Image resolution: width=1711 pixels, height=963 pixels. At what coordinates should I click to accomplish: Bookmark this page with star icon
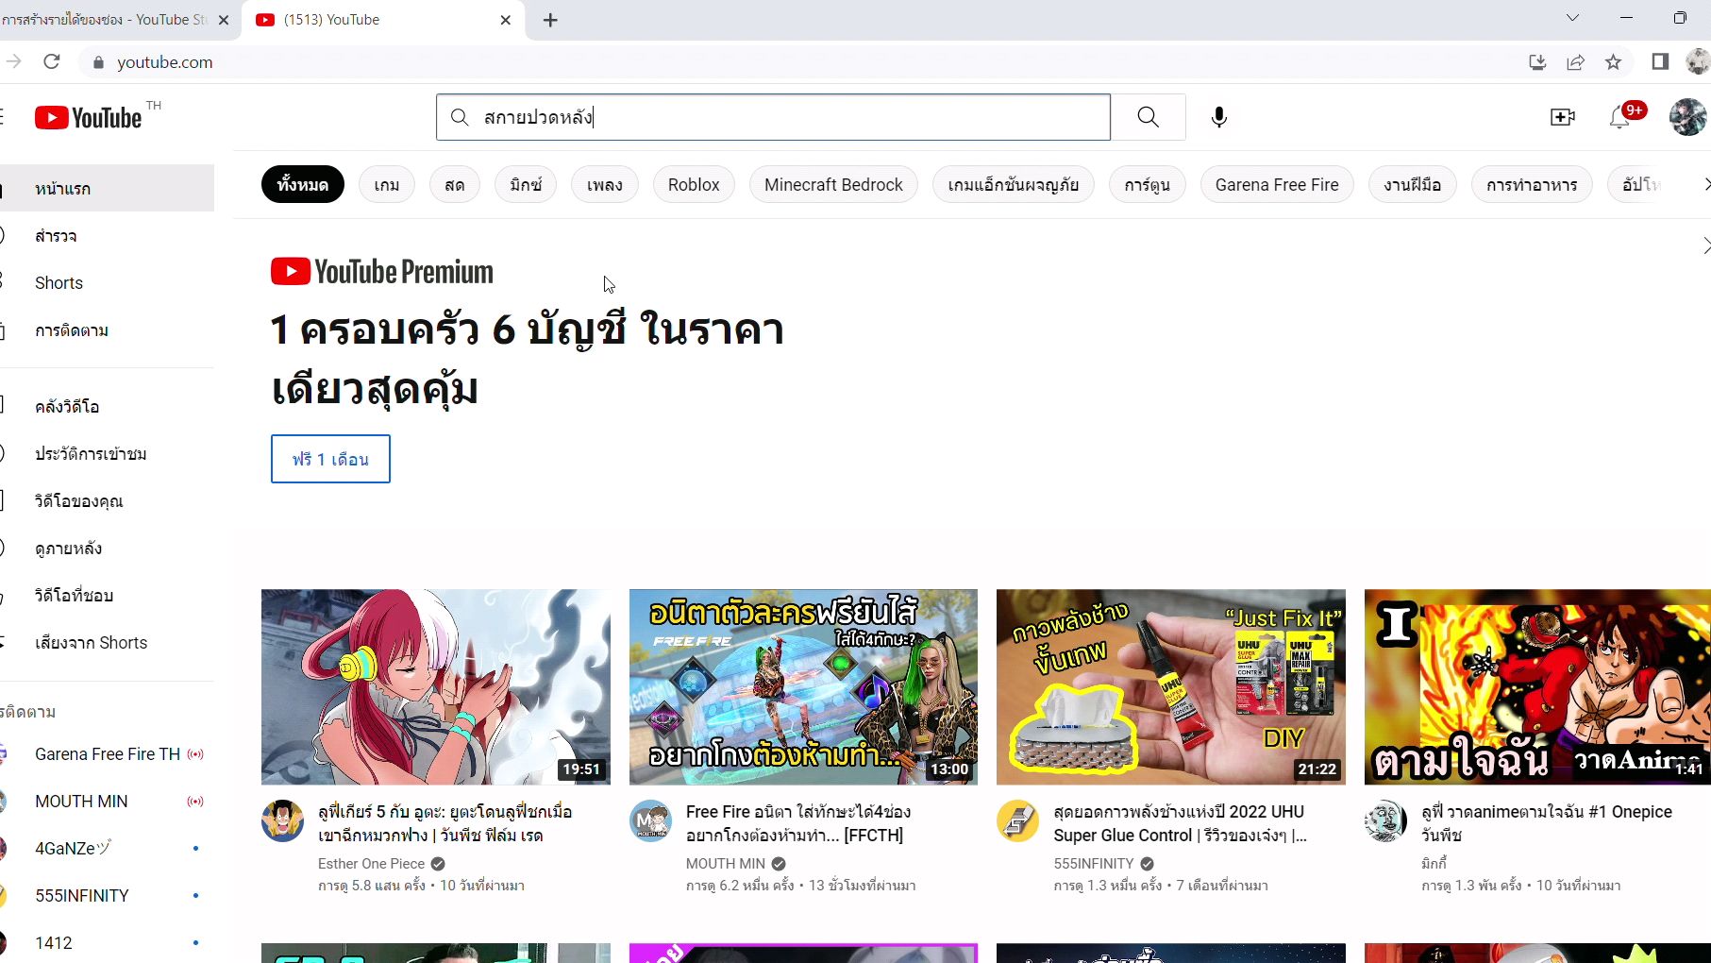(1613, 62)
